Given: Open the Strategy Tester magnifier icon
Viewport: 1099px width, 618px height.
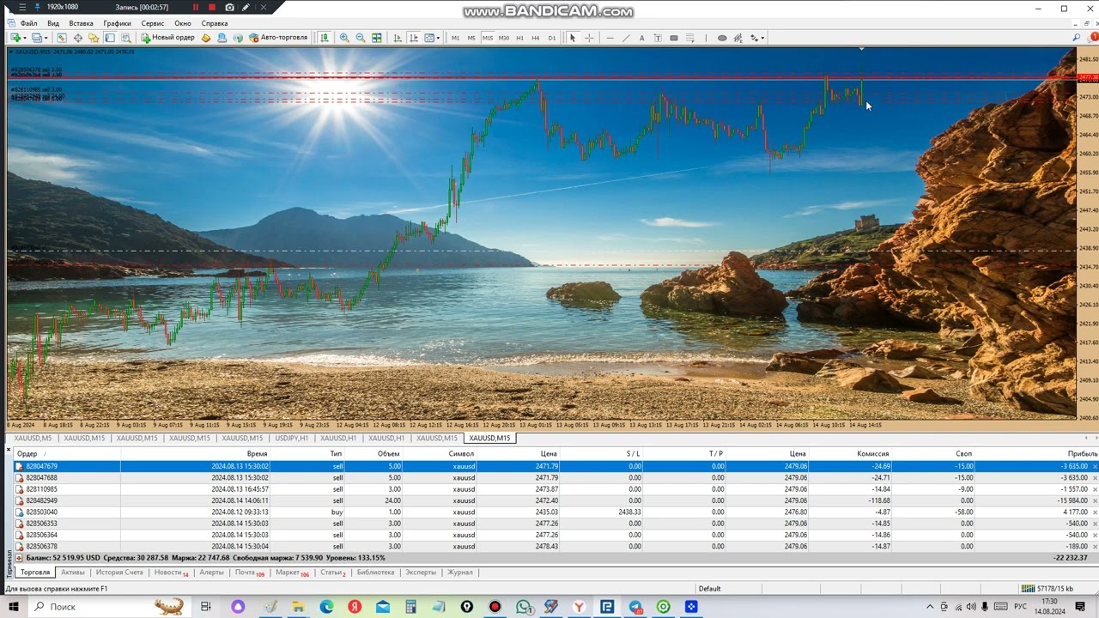Looking at the screenshot, I should (x=126, y=38).
